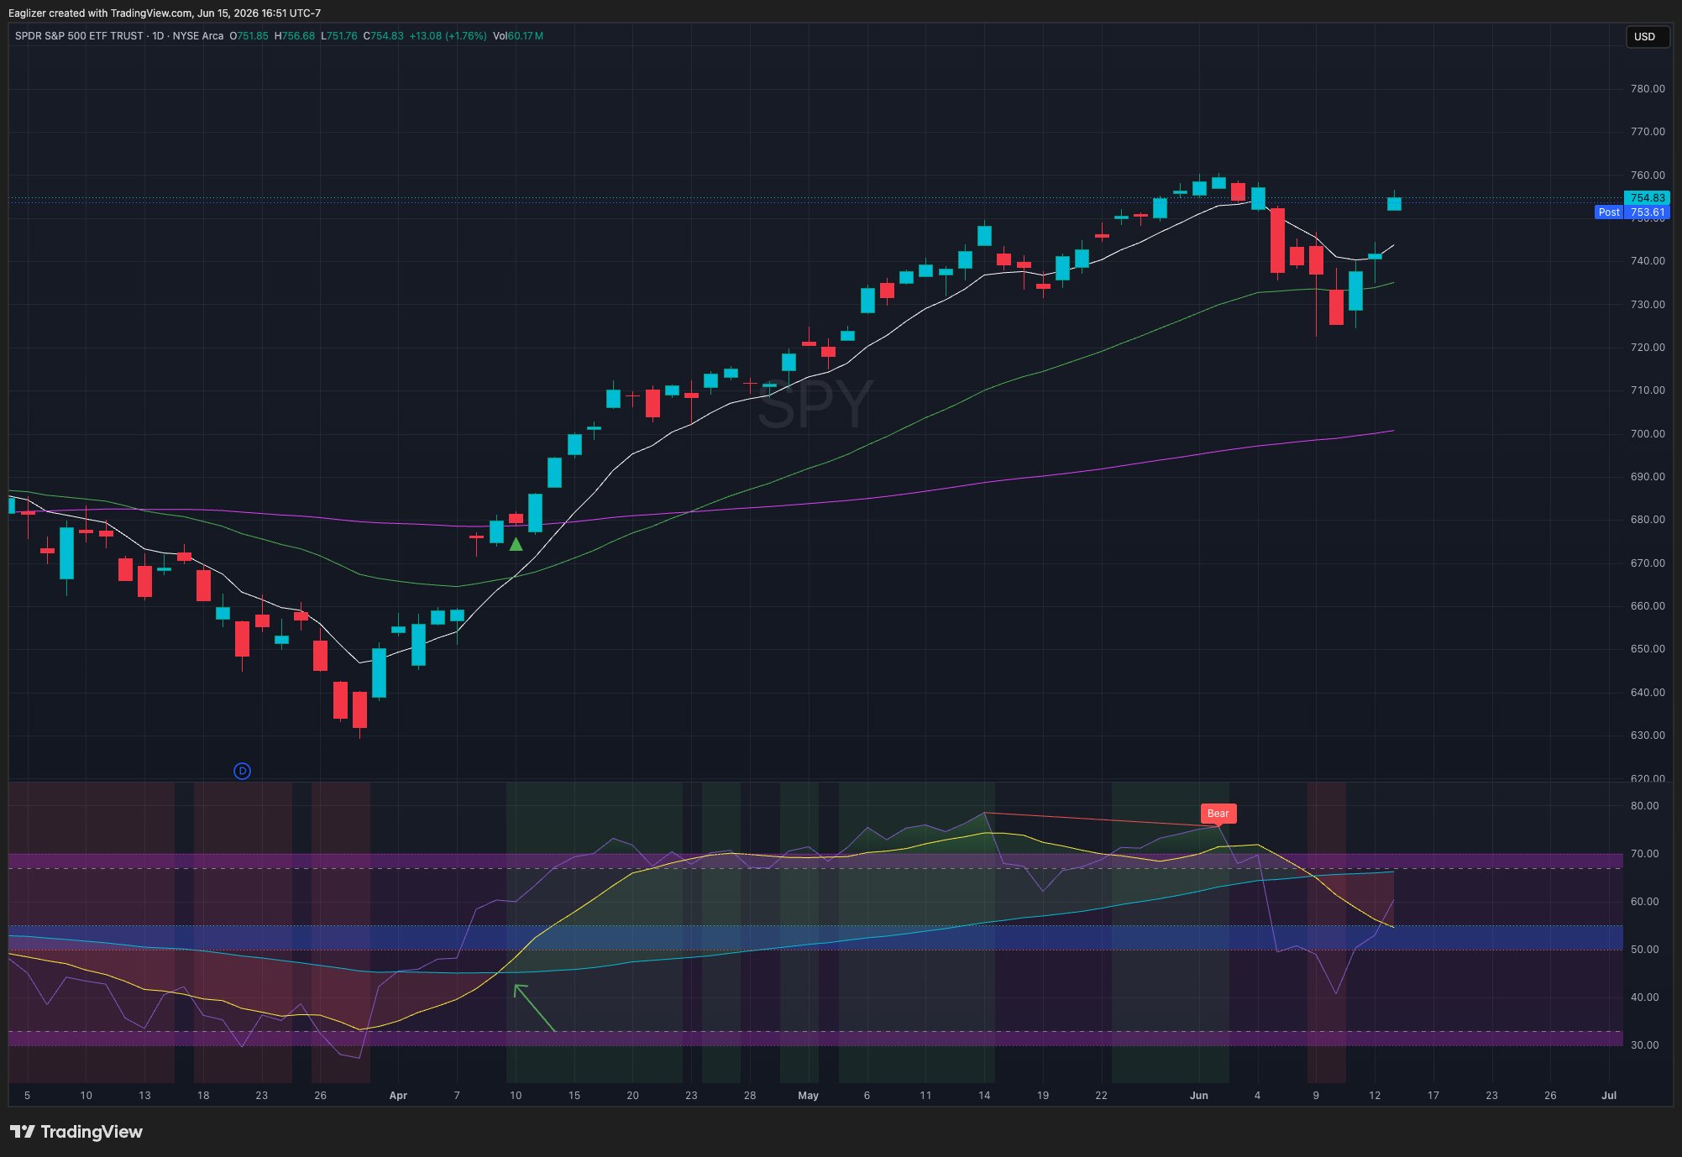Click the 630.00 price axis label
Image resolution: width=1682 pixels, height=1157 pixels.
pyautogui.click(x=1648, y=735)
